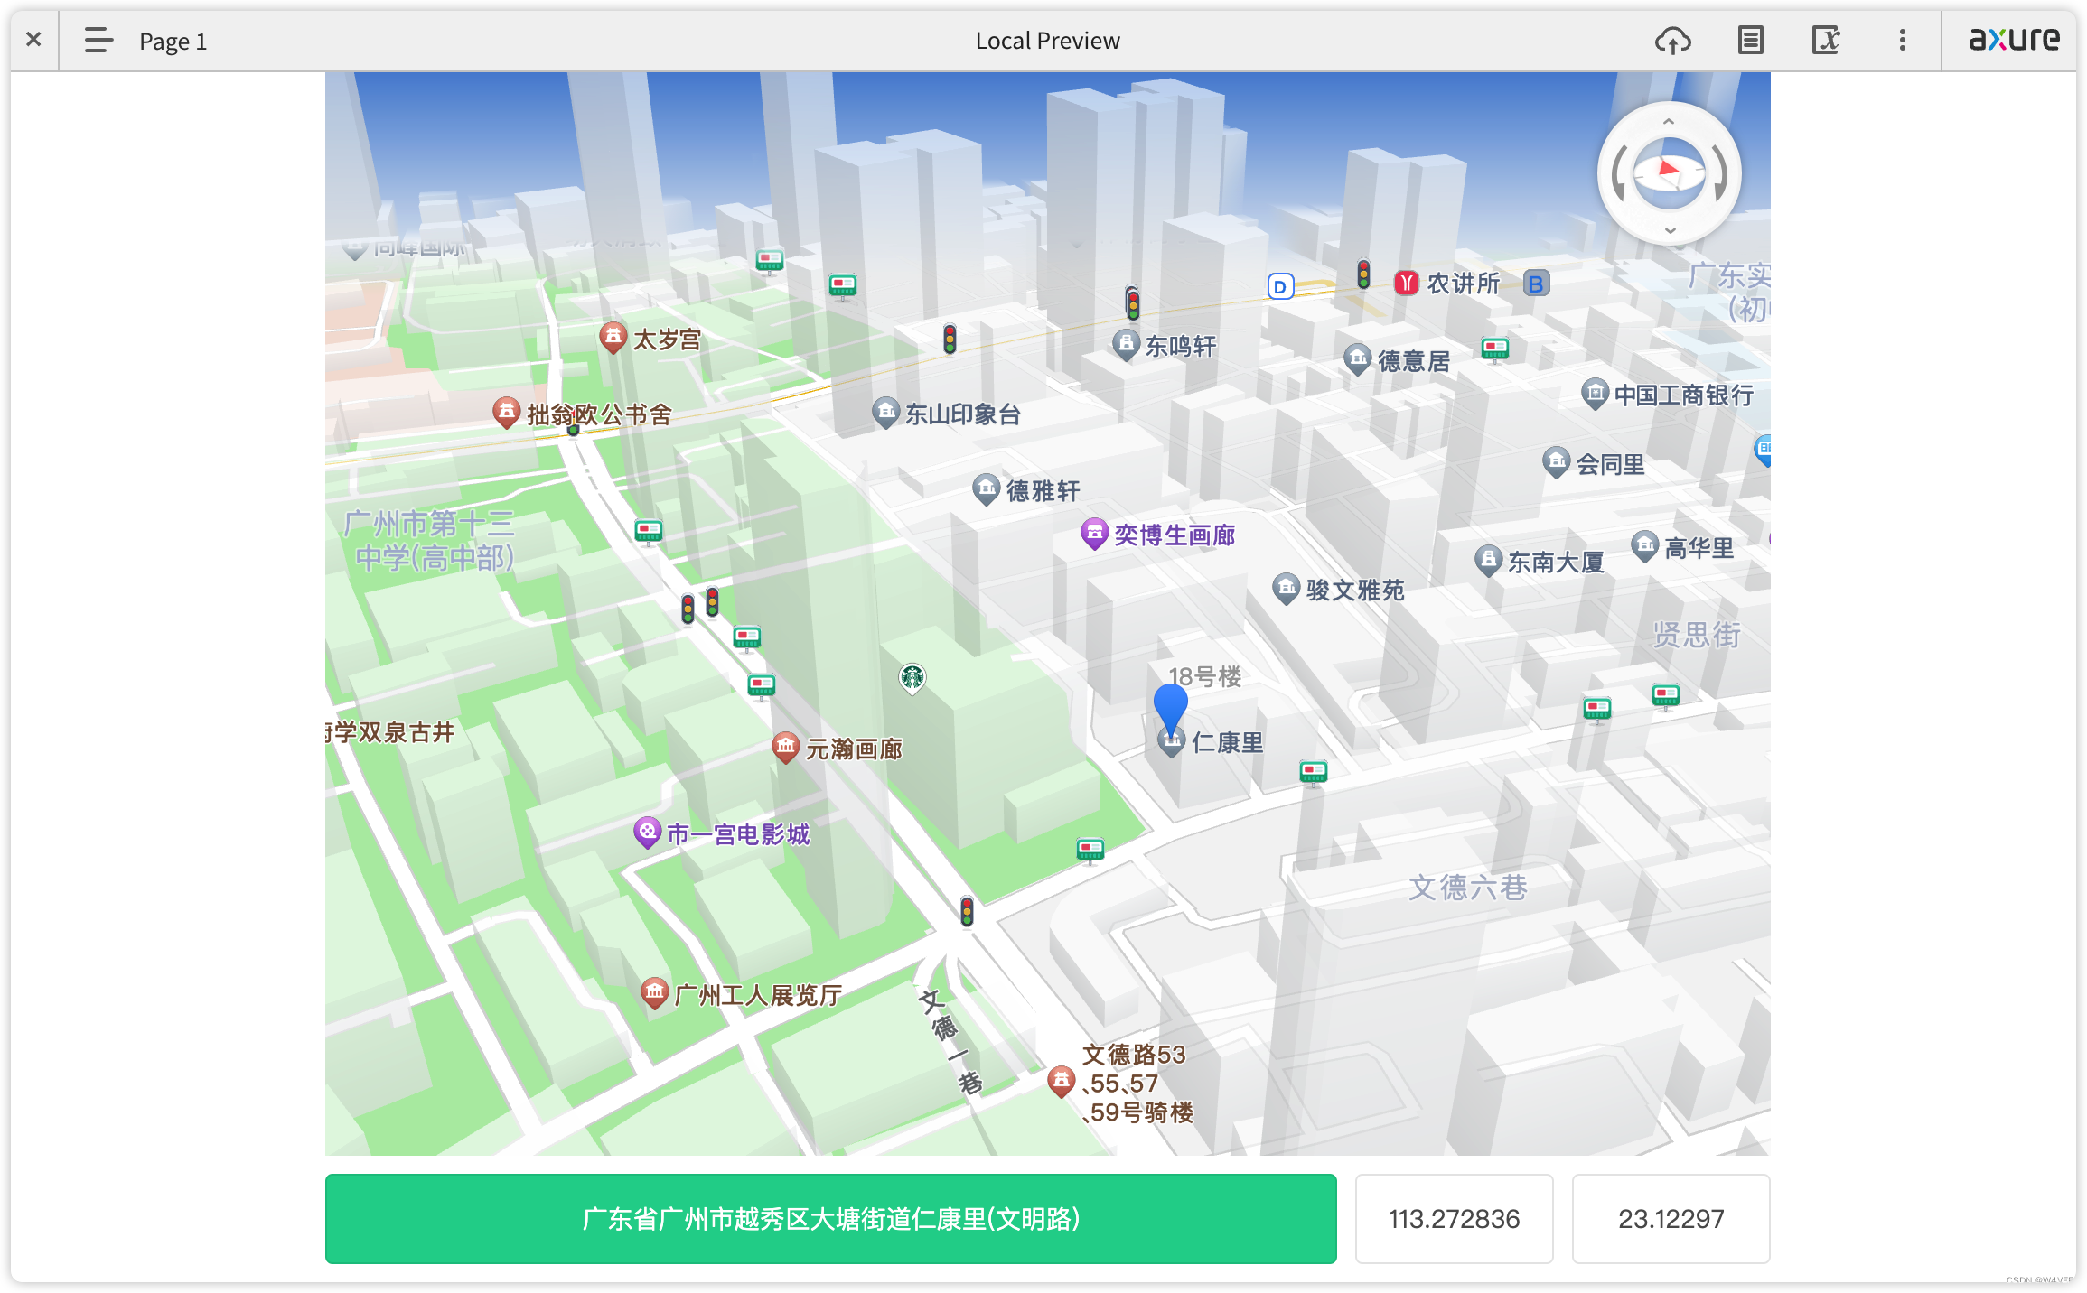Select the latitude field showing 23.12297
This screenshot has width=2087, height=1293.
click(1671, 1218)
